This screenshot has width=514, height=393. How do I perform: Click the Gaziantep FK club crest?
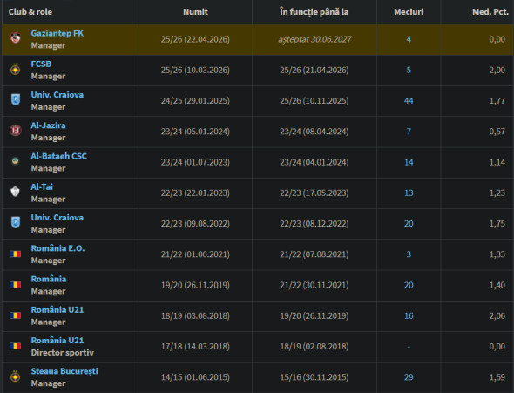16,38
